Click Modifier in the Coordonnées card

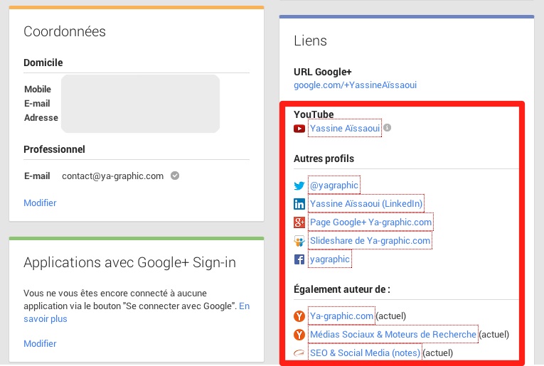(40, 203)
